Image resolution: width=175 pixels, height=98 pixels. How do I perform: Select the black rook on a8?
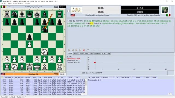click(x=7, y=14)
